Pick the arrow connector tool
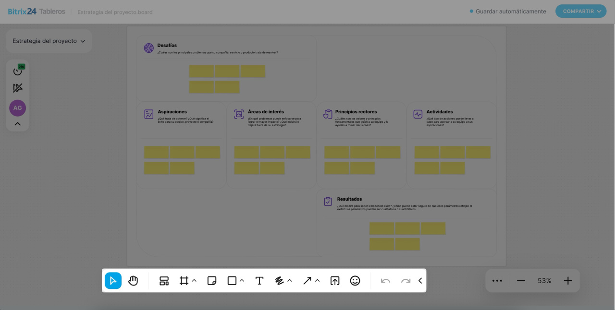Image resolution: width=615 pixels, height=310 pixels. 307,281
